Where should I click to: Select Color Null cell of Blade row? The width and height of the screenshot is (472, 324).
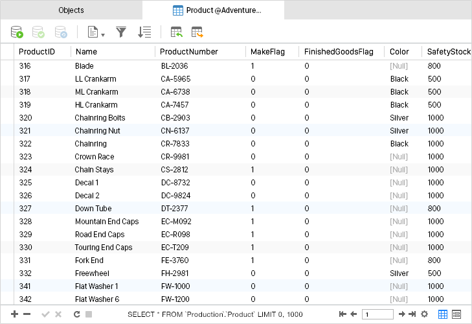point(399,66)
